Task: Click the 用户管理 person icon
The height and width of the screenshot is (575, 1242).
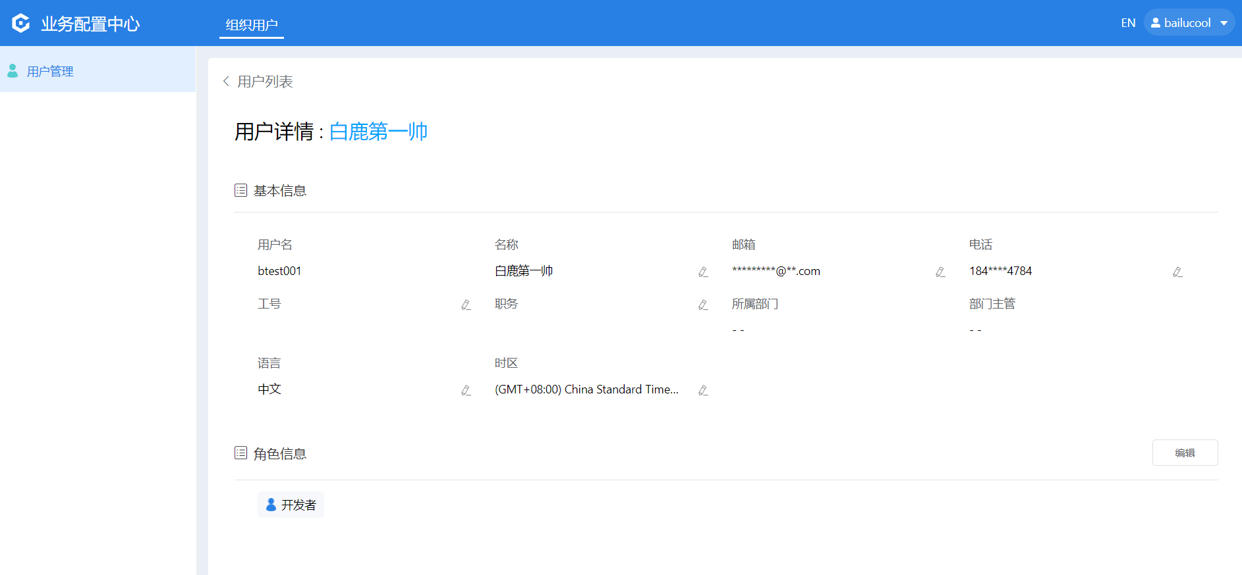Action: [x=13, y=70]
